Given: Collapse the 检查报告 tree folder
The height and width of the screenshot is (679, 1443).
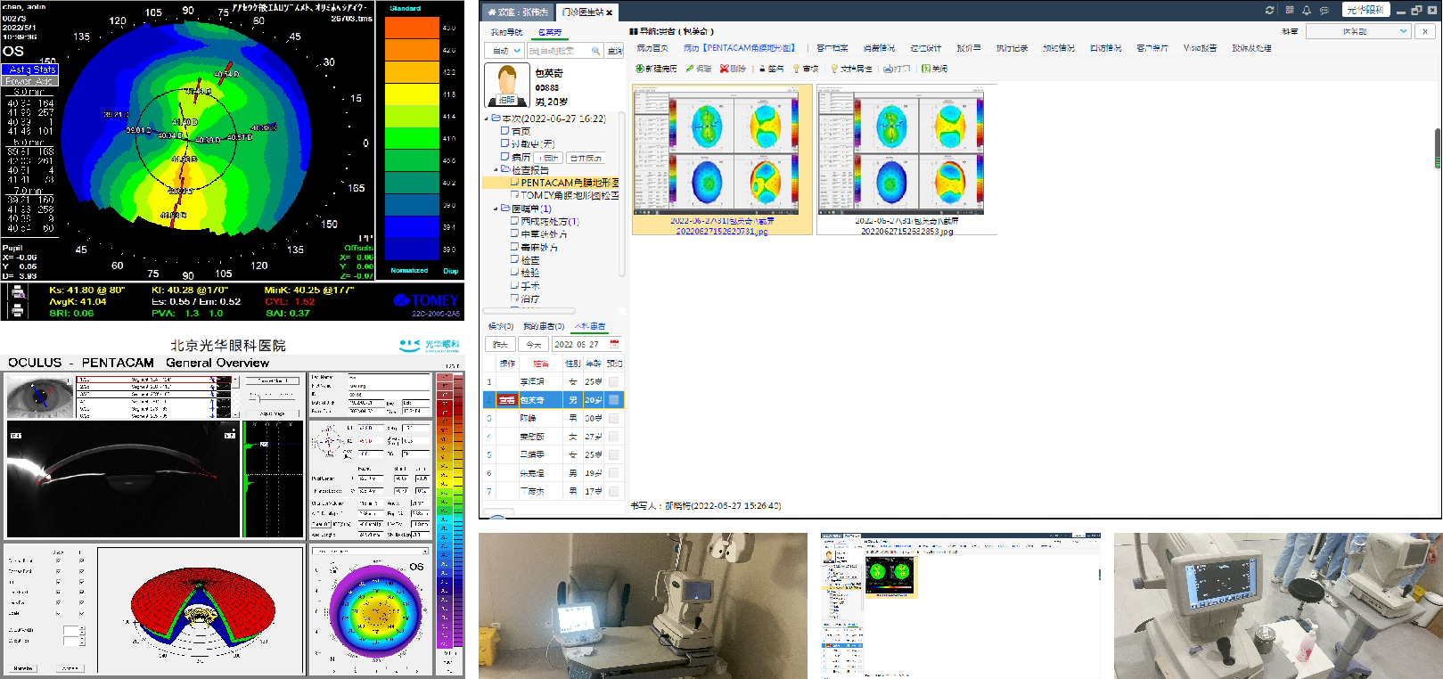Looking at the screenshot, I should coord(496,169).
